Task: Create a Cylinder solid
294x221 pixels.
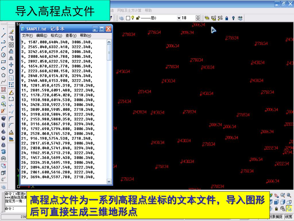Action: [x=3, y=125]
